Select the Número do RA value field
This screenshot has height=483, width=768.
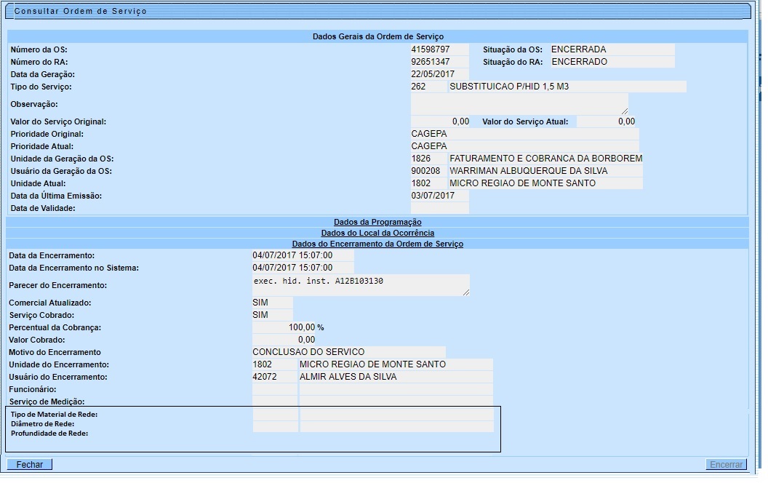click(439, 62)
